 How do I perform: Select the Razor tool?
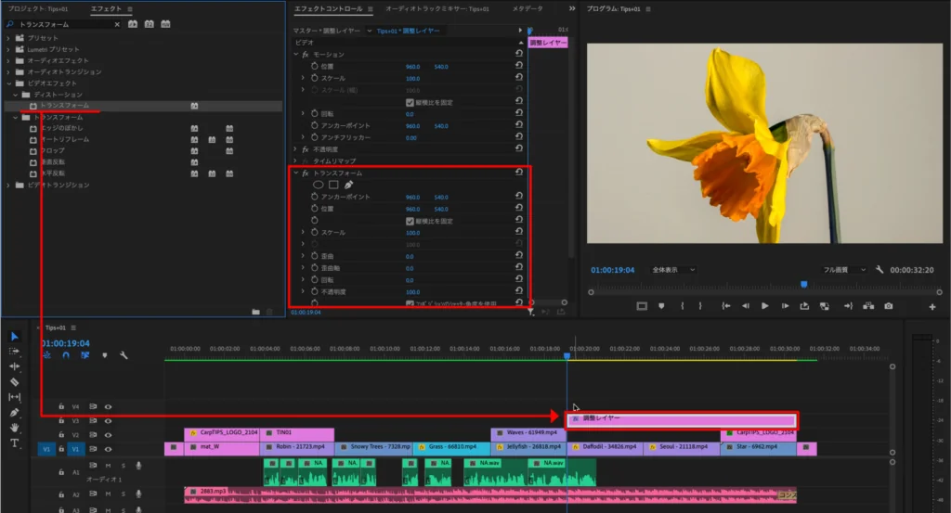click(x=14, y=381)
